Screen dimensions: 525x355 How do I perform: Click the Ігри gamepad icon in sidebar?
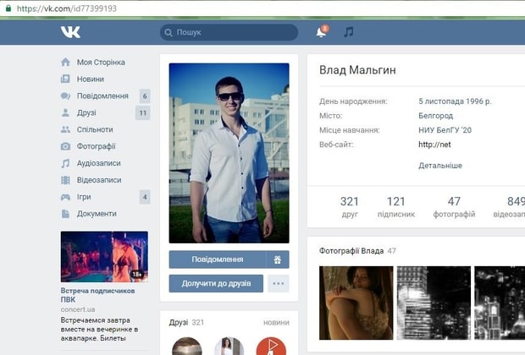pos(65,197)
